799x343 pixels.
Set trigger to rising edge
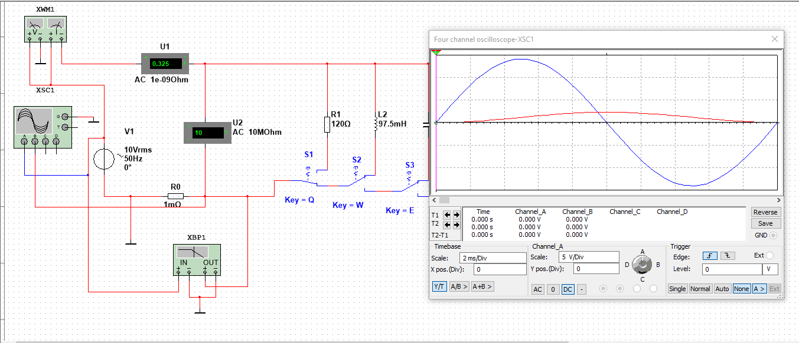tap(709, 256)
